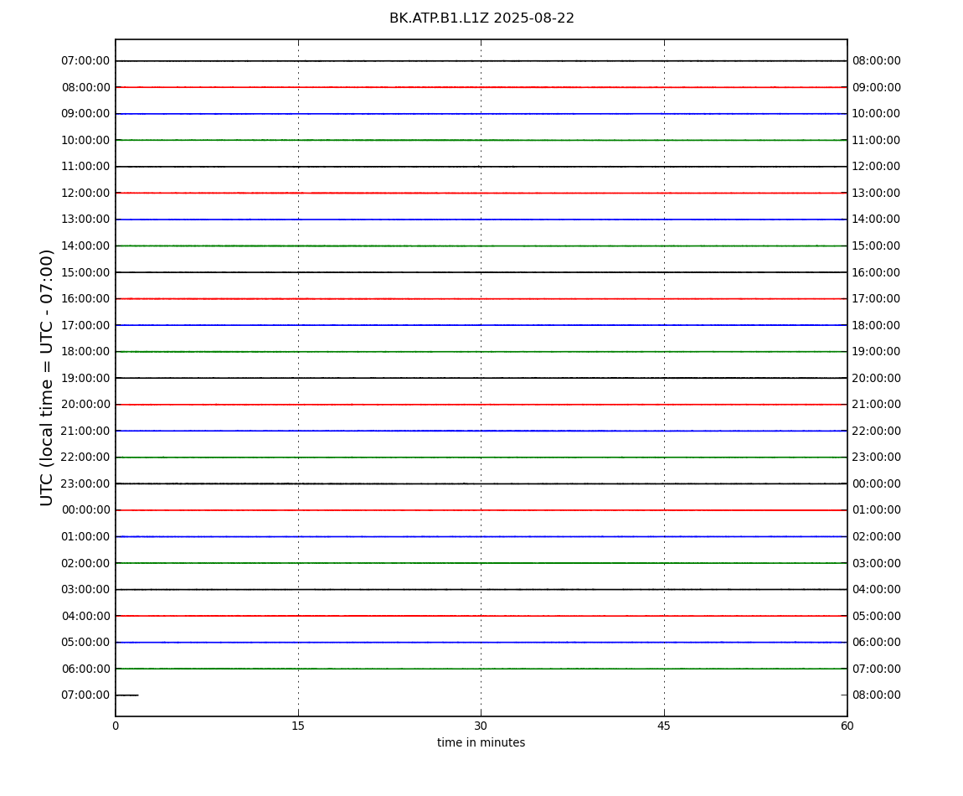The image size is (963, 796).
Task: Click the x-axis tick label 30
Action: [x=481, y=726]
